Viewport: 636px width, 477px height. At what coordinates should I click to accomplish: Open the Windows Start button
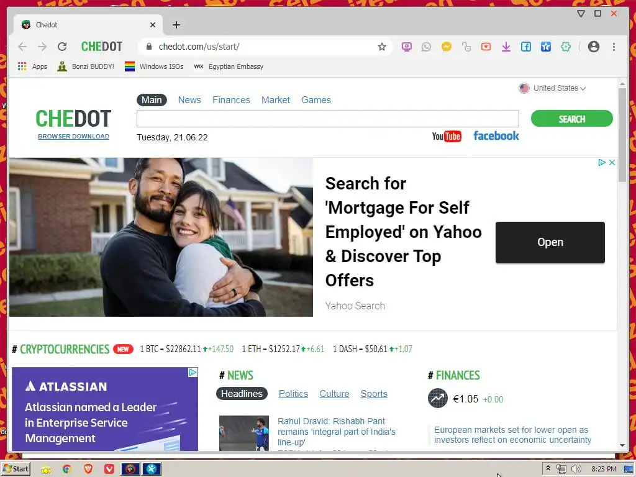point(16,469)
